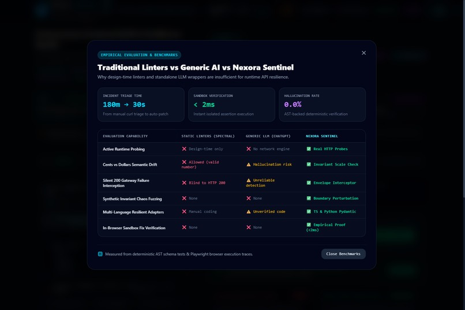The width and height of the screenshot is (465, 310).
Task: Click the page's vertical scrollbar thumb
Action: pyautogui.click(x=464, y=98)
